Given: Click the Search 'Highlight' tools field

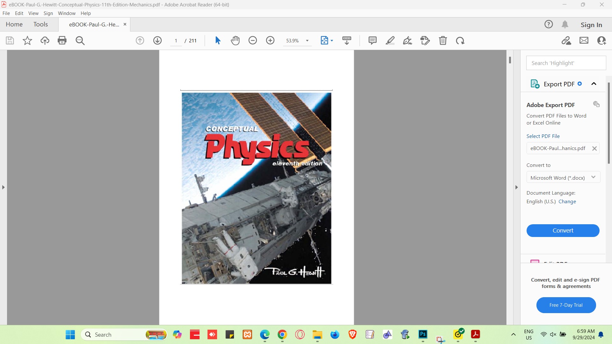Looking at the screenshot, I should [x=566, y=63].
